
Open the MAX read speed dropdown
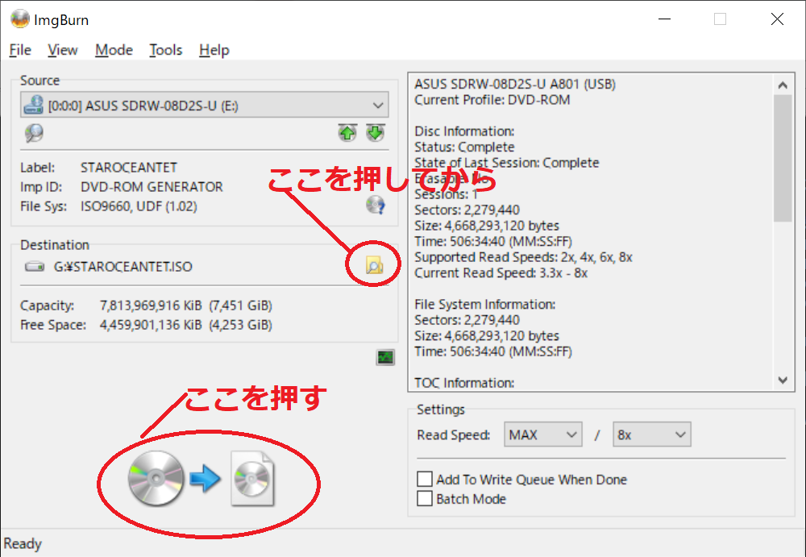pos(542,434)
